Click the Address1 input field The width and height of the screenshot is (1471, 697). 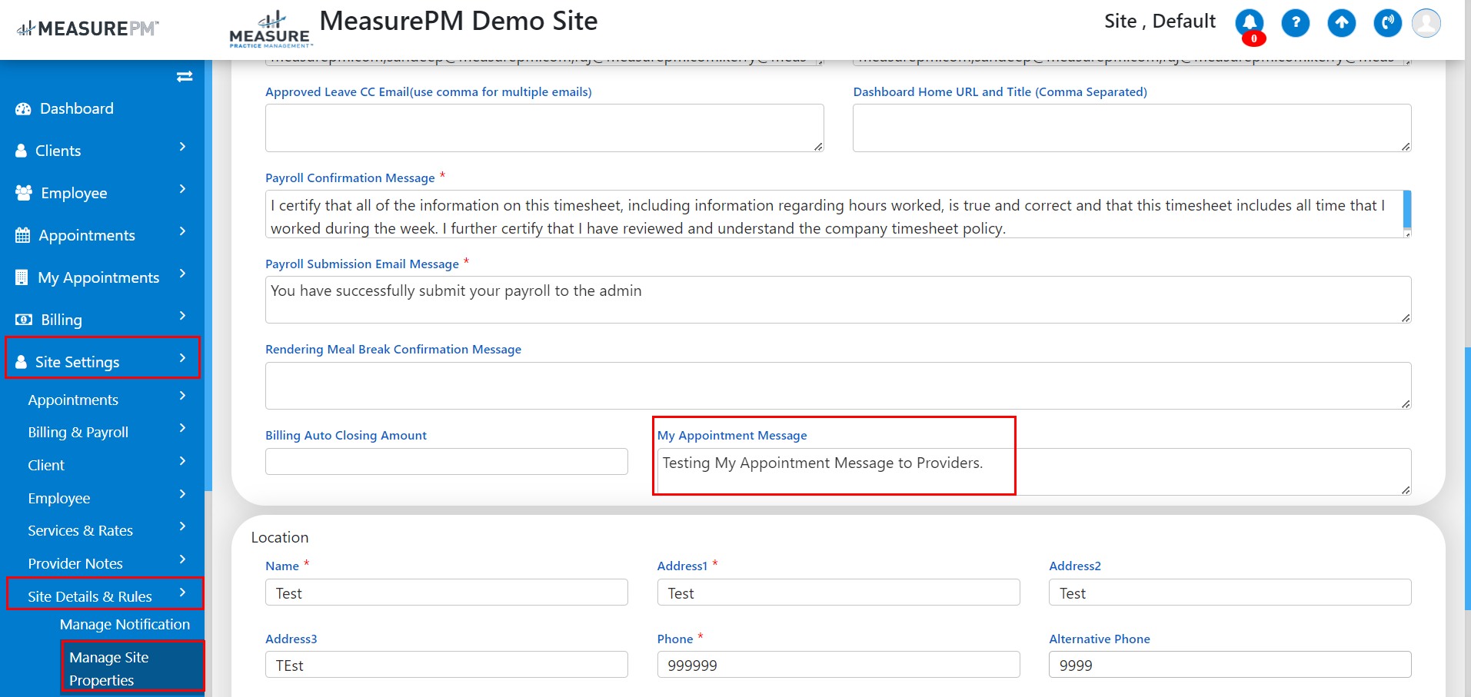tap(838, 592)
